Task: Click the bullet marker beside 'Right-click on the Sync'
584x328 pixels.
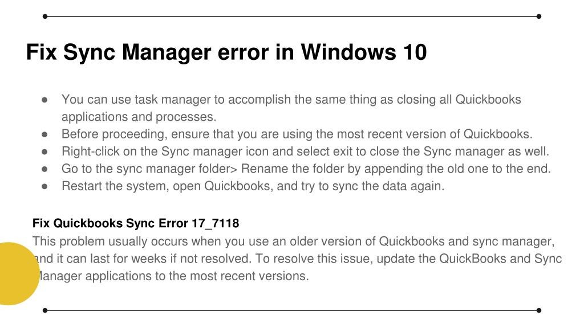Action: click(x=44, y=151)
